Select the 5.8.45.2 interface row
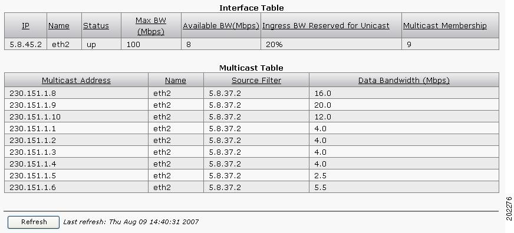Screen dimensions: 514x233 252,44
